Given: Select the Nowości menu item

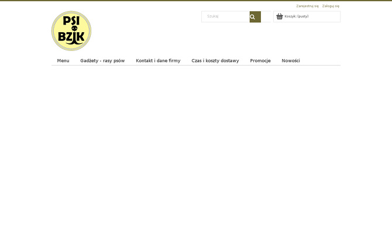Looking at the screenshot, I should coord(291,60).
